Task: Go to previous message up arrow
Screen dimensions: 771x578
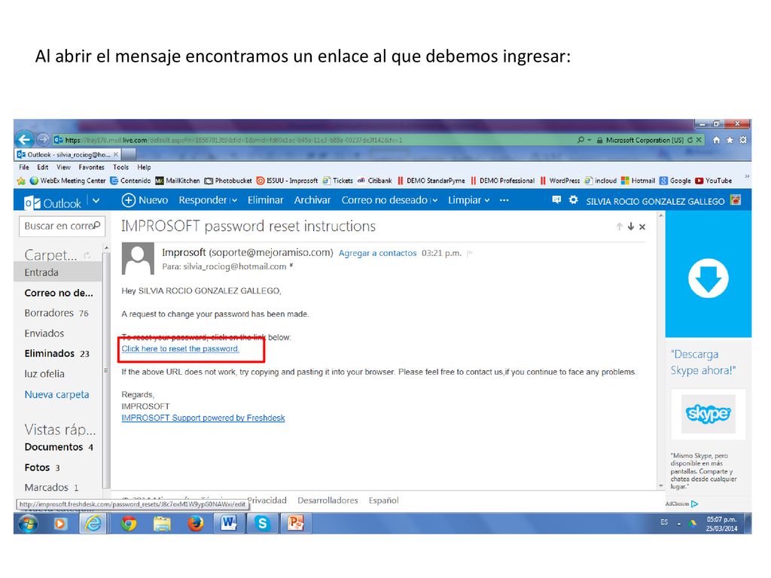Action: click(x=619, y=227)
